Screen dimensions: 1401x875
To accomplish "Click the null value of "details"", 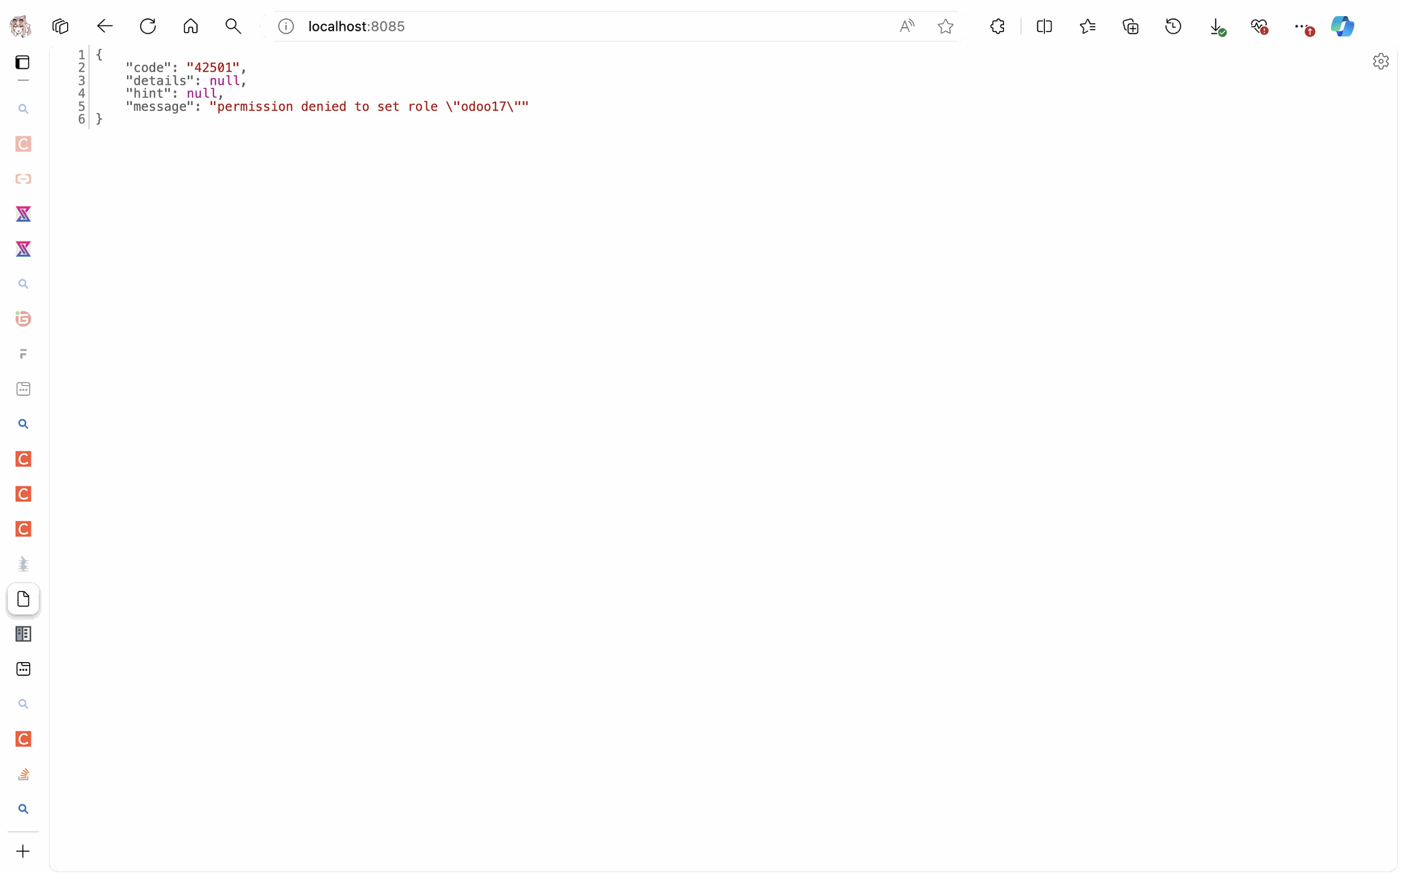I will (x=225, y=81).
